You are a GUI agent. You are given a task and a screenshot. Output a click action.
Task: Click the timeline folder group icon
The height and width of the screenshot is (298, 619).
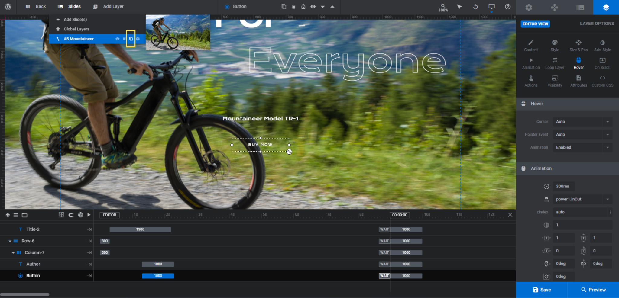click(x=24, y=215)
